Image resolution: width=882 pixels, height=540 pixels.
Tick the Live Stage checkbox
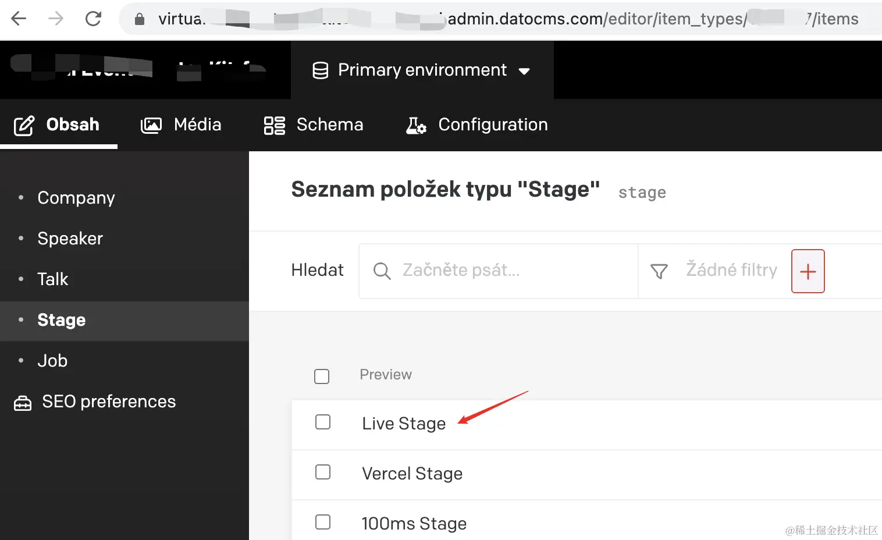(323, 422)
